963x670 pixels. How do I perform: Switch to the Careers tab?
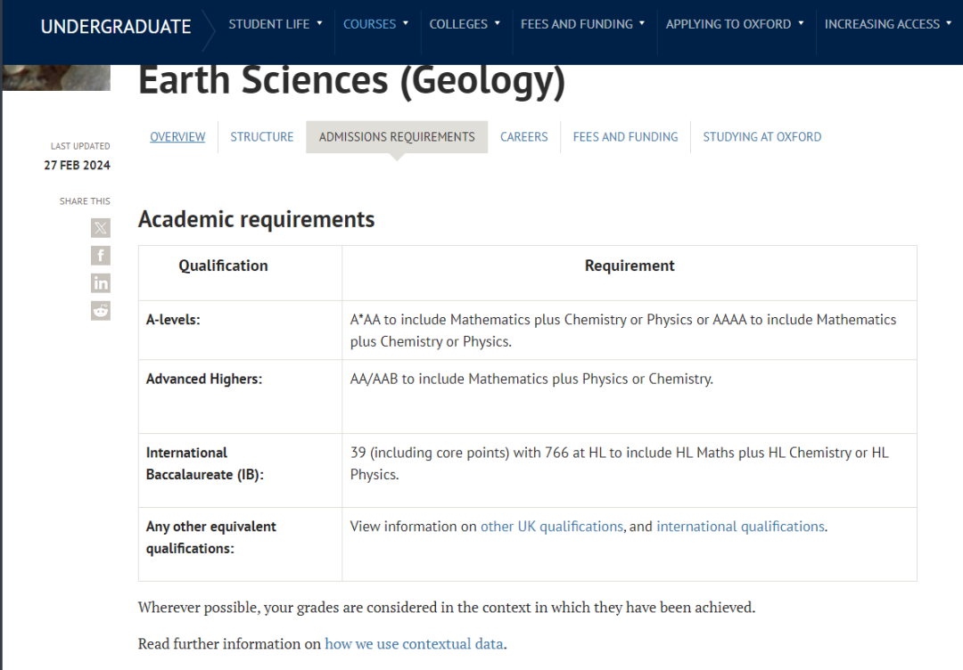coord(524,137)
